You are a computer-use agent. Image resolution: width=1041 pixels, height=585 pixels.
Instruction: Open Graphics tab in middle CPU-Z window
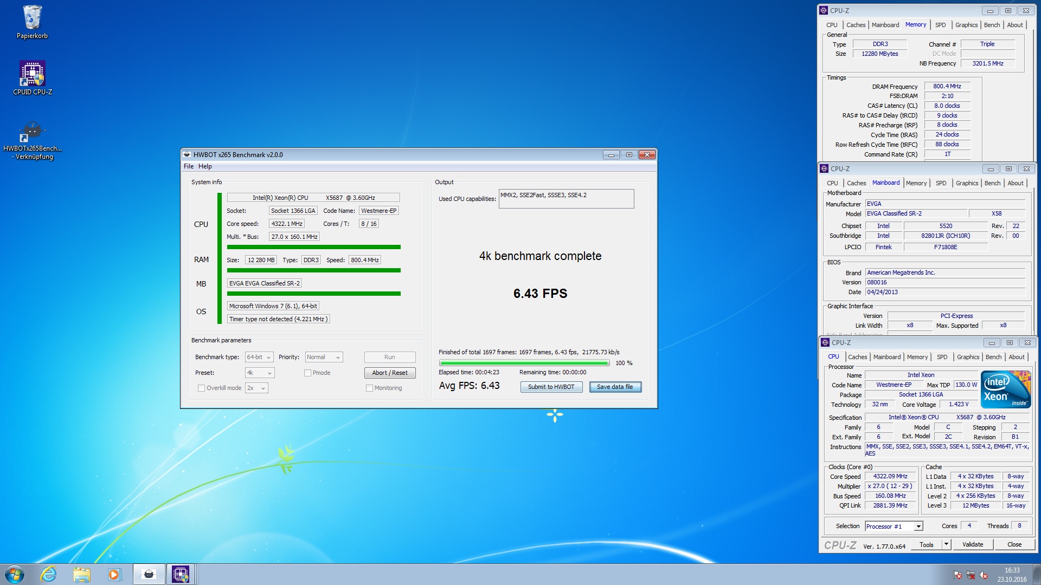point(967,183)
